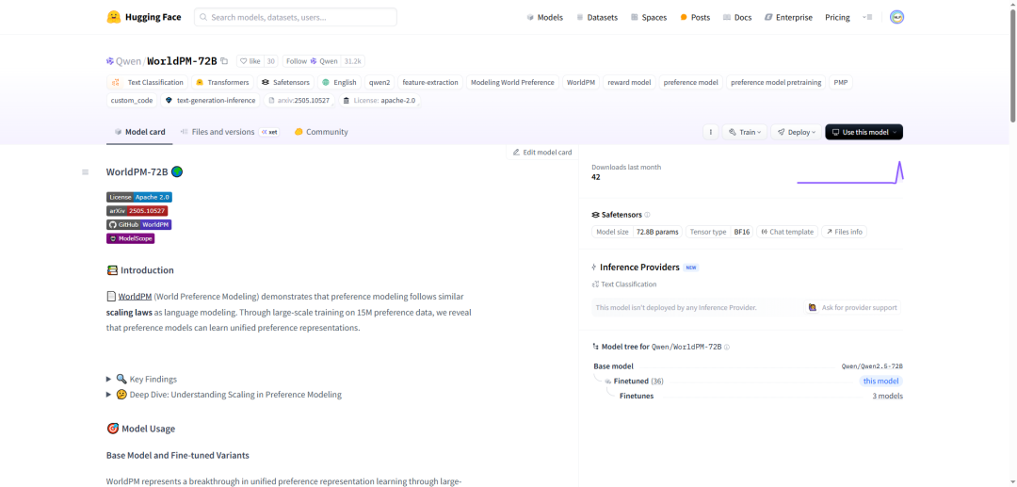Image resolution: width=1017 pixels, height=487 pixels.
Task: Click the qwen2 tag
Action: (379, 82)
